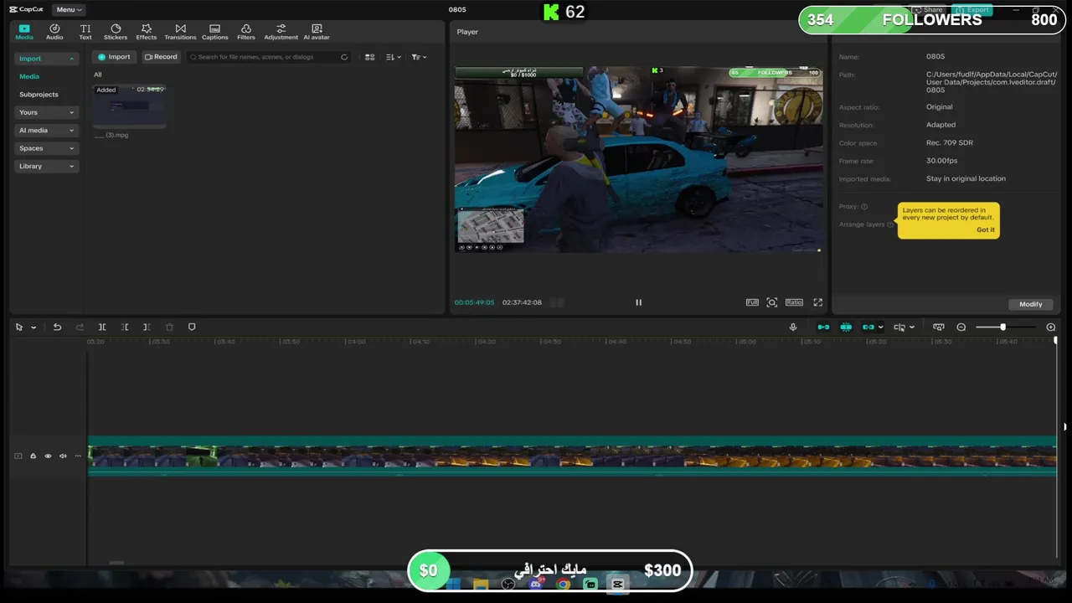Select Subprojects in the sidebar
This screenshot has height=603, width=1072.
click(39, 95)
